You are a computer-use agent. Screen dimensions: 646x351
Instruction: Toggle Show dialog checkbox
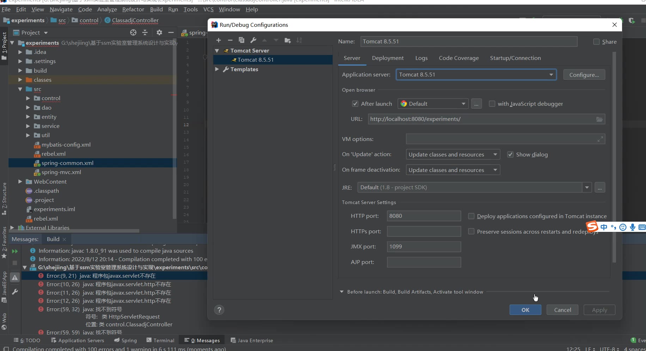(x=510, y=154)
